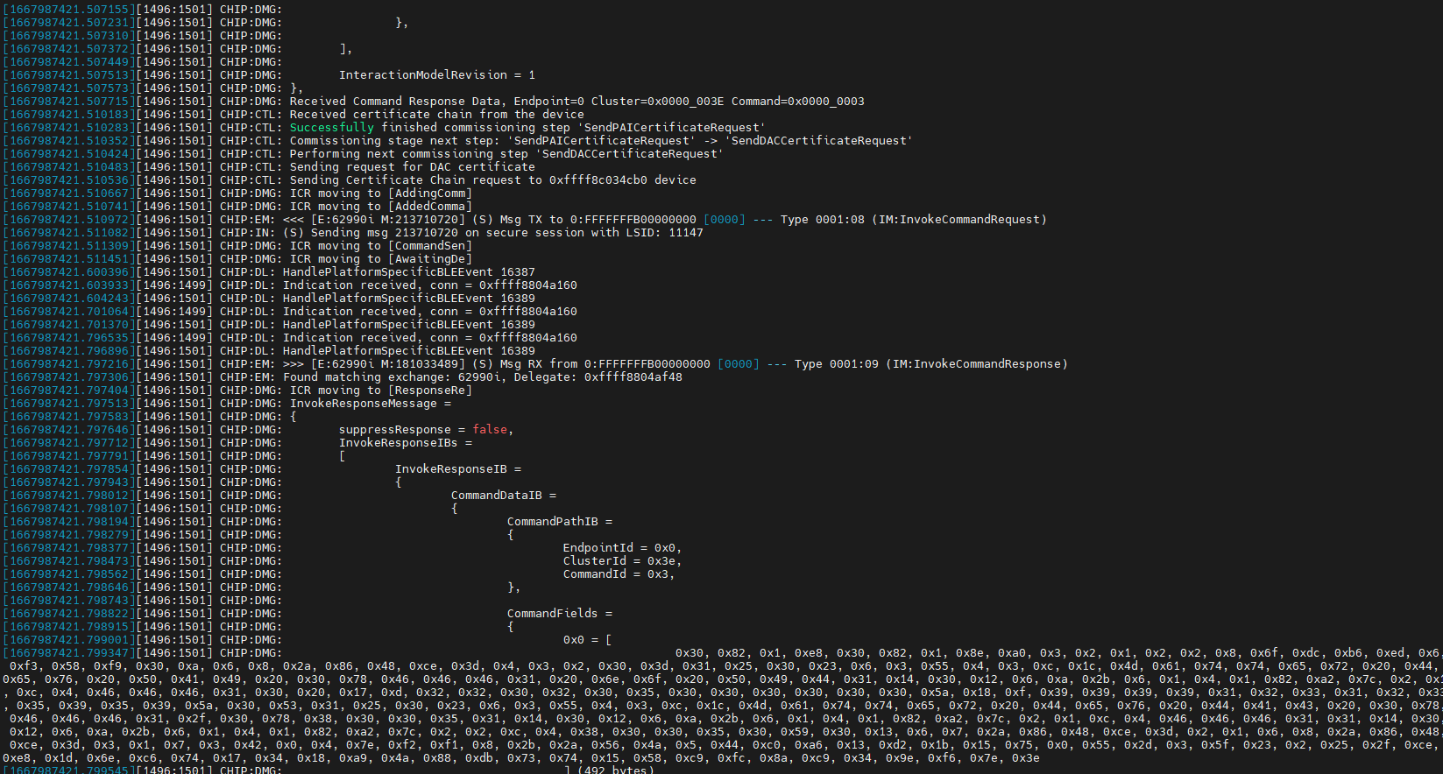
Task: Click the 'Received Command Response Data' log line
Action: (576, 102)
